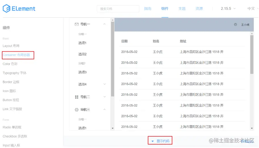Image resolution: width=259 pixels, height=148 pixels.
Task: Select 选项3 in the demo menu
Action: (x=82, y=72)
